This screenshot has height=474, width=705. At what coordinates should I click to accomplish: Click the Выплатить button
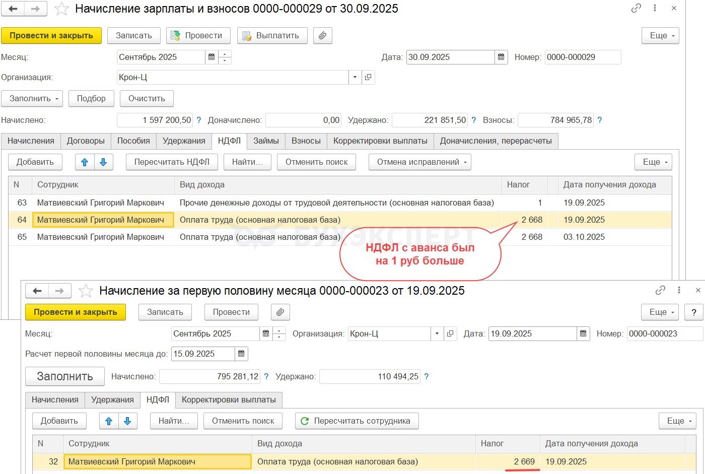272,36
